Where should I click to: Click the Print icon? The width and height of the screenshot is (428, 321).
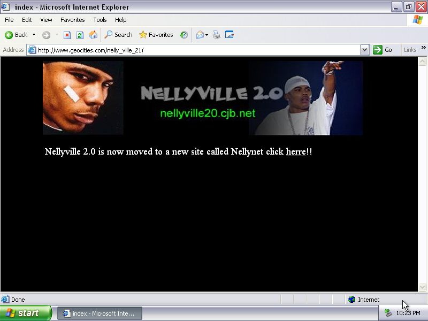(x=217, y=35)
